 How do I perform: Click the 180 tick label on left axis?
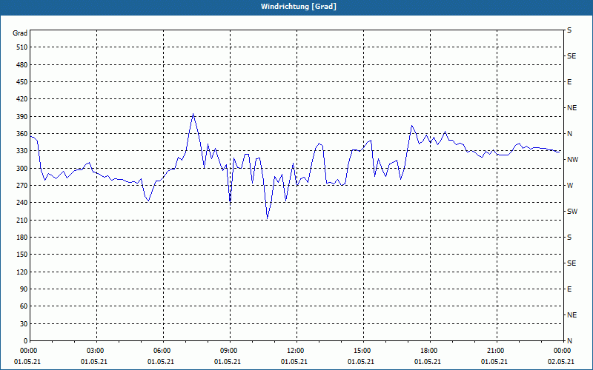point(22,238)
